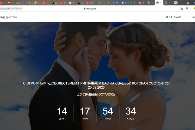Screen dimensions: 195x130
Task: Switch to the green-icon tab labeled fn
Action: click(x=133, y=3)
